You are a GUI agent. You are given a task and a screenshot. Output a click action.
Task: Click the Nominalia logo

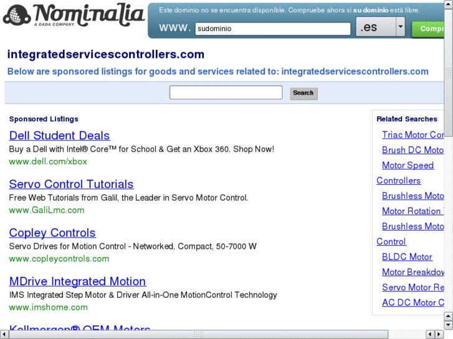tap(74, 16)
